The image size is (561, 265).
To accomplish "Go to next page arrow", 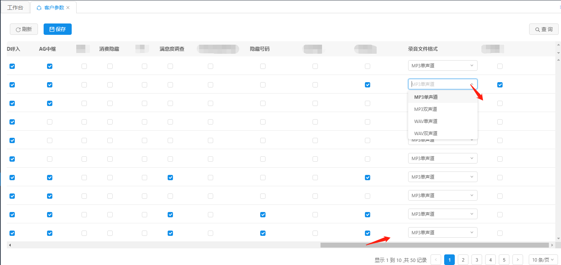I will click(x=518, y=260).
